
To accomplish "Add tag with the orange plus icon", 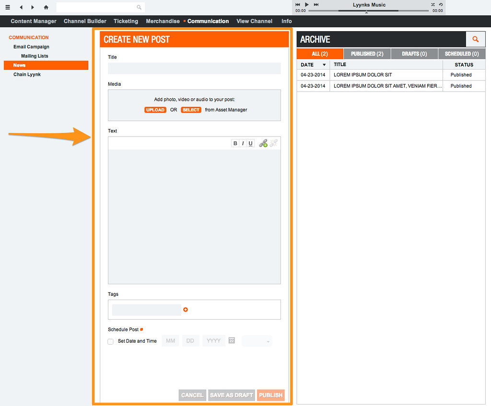I will click(x=186, y=310).
